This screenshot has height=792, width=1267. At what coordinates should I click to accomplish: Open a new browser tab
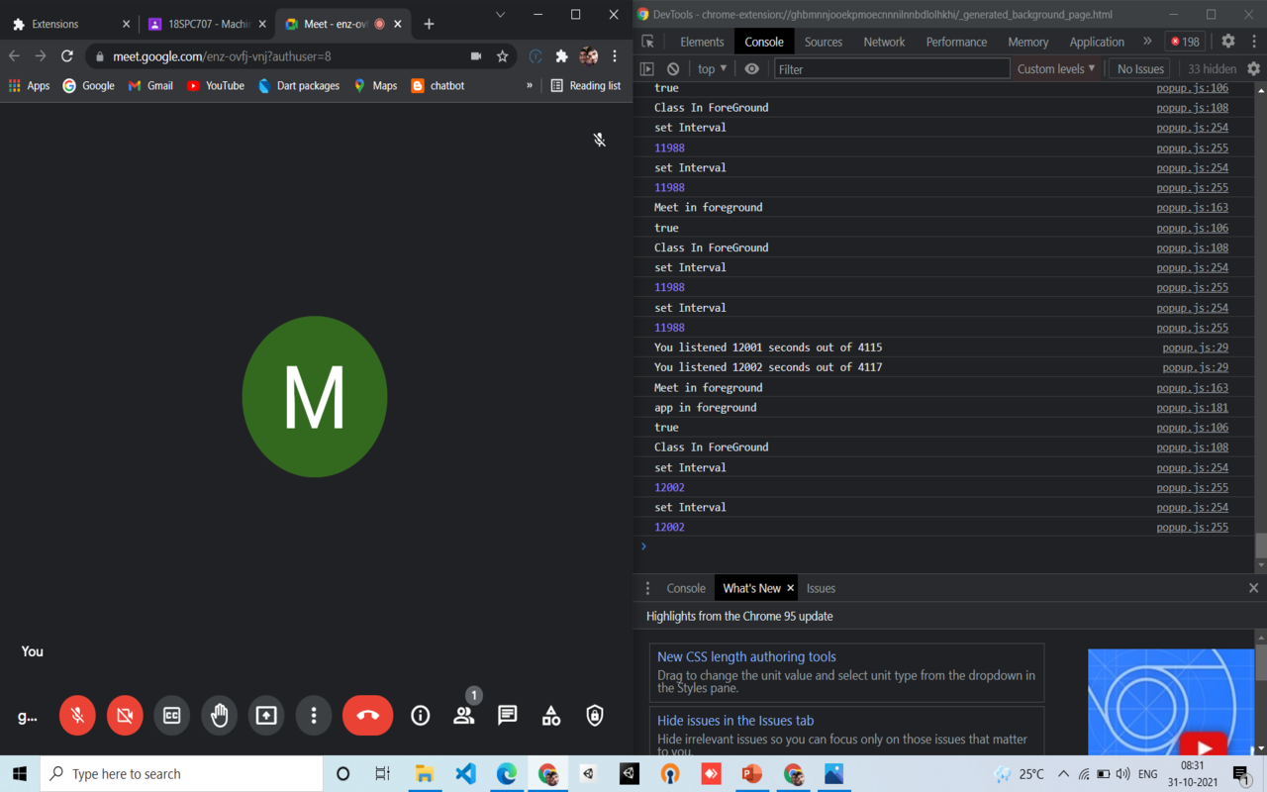click(x=429, y=24)
